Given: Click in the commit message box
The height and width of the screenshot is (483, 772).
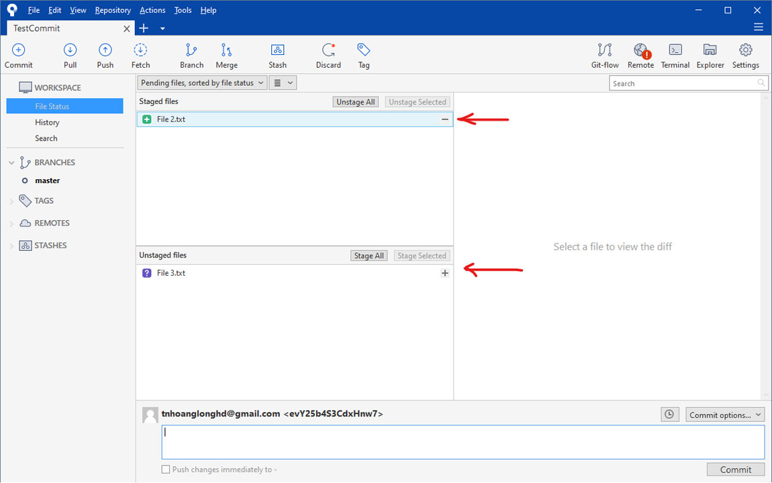Looking at the screenshot, I should pyautogui.click(x=463, y=442).
